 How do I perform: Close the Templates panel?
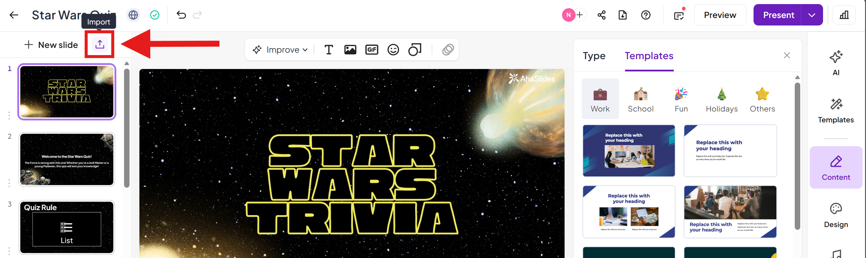787,55
